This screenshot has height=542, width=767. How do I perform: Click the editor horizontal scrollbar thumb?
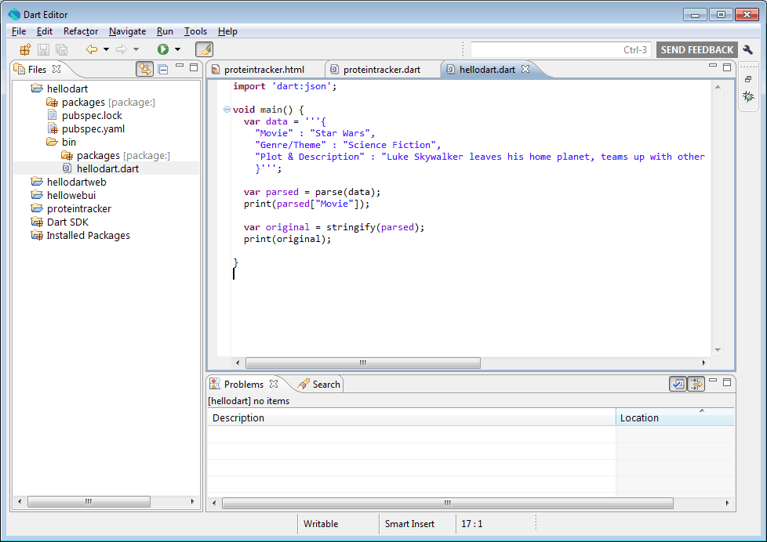(x=362, y=363)
